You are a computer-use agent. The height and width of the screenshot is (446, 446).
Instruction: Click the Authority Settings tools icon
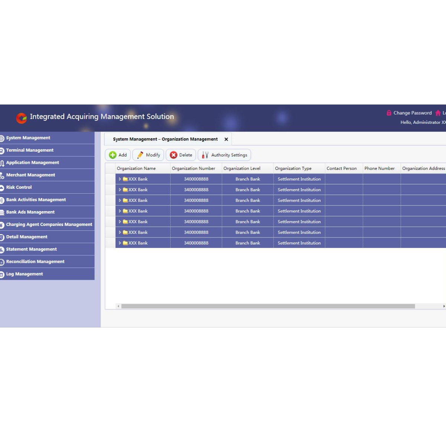point(205,155)
